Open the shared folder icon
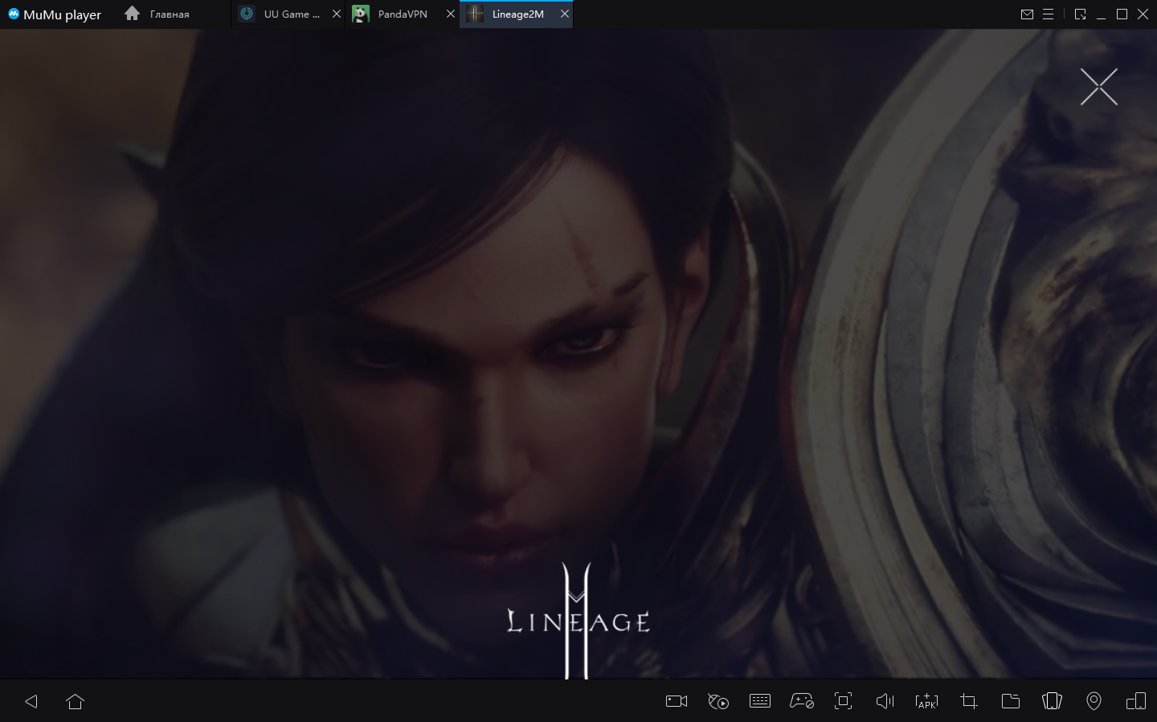 (1011, 701)
